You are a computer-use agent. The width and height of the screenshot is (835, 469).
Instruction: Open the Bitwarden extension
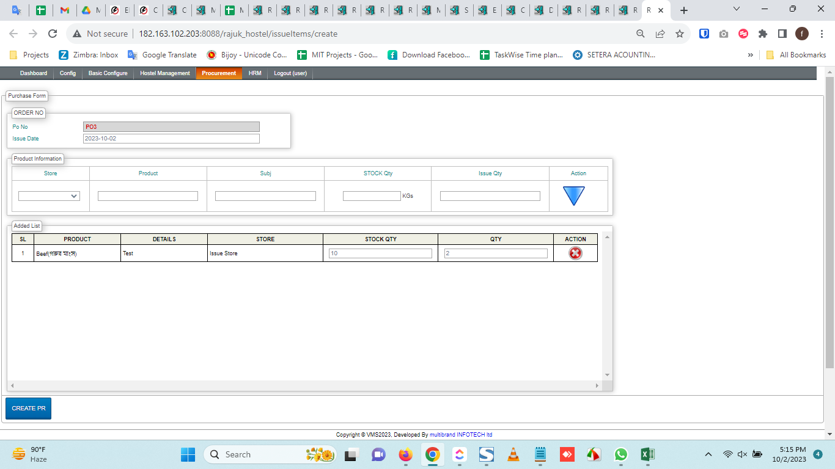click(704, 34)
